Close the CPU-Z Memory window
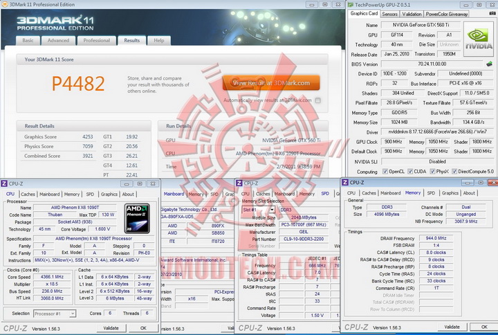 click(492, 183)
